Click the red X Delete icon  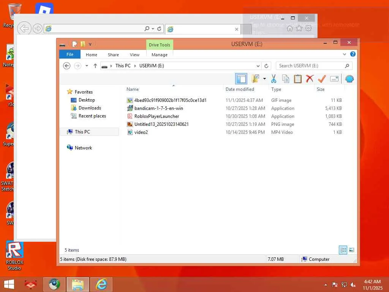click(310, 79)
